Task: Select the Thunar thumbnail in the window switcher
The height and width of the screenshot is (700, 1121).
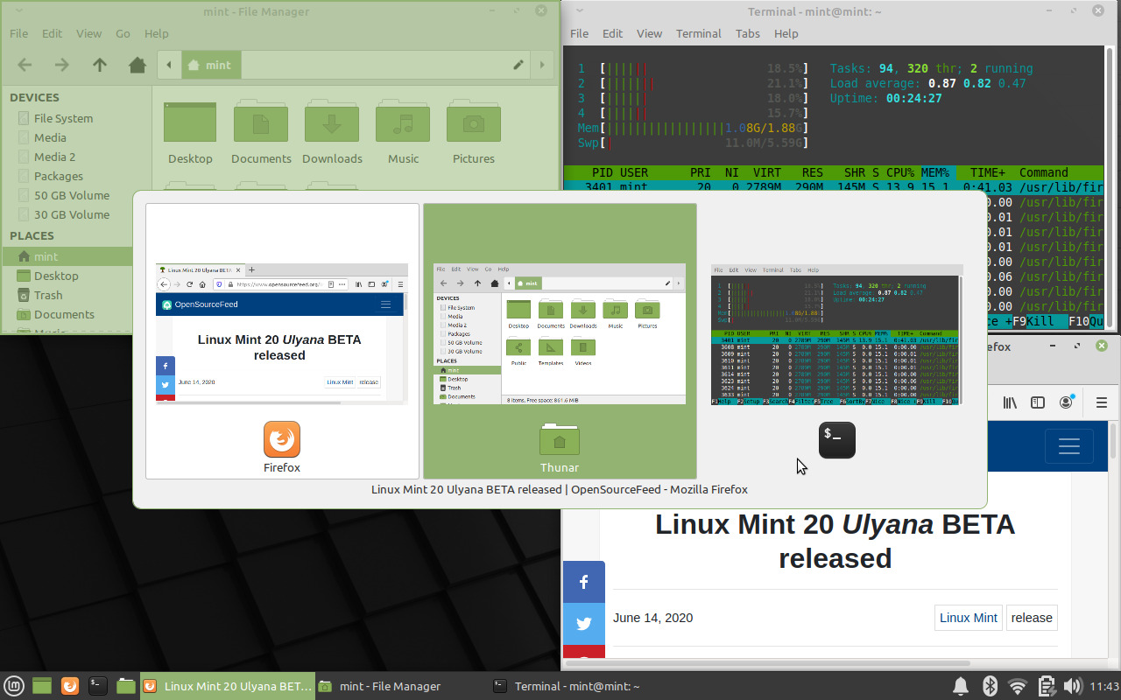Action: 560,341
